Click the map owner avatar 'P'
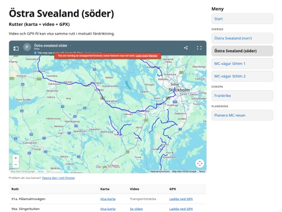The image size is (282, 212). click(x=27, y=47)
